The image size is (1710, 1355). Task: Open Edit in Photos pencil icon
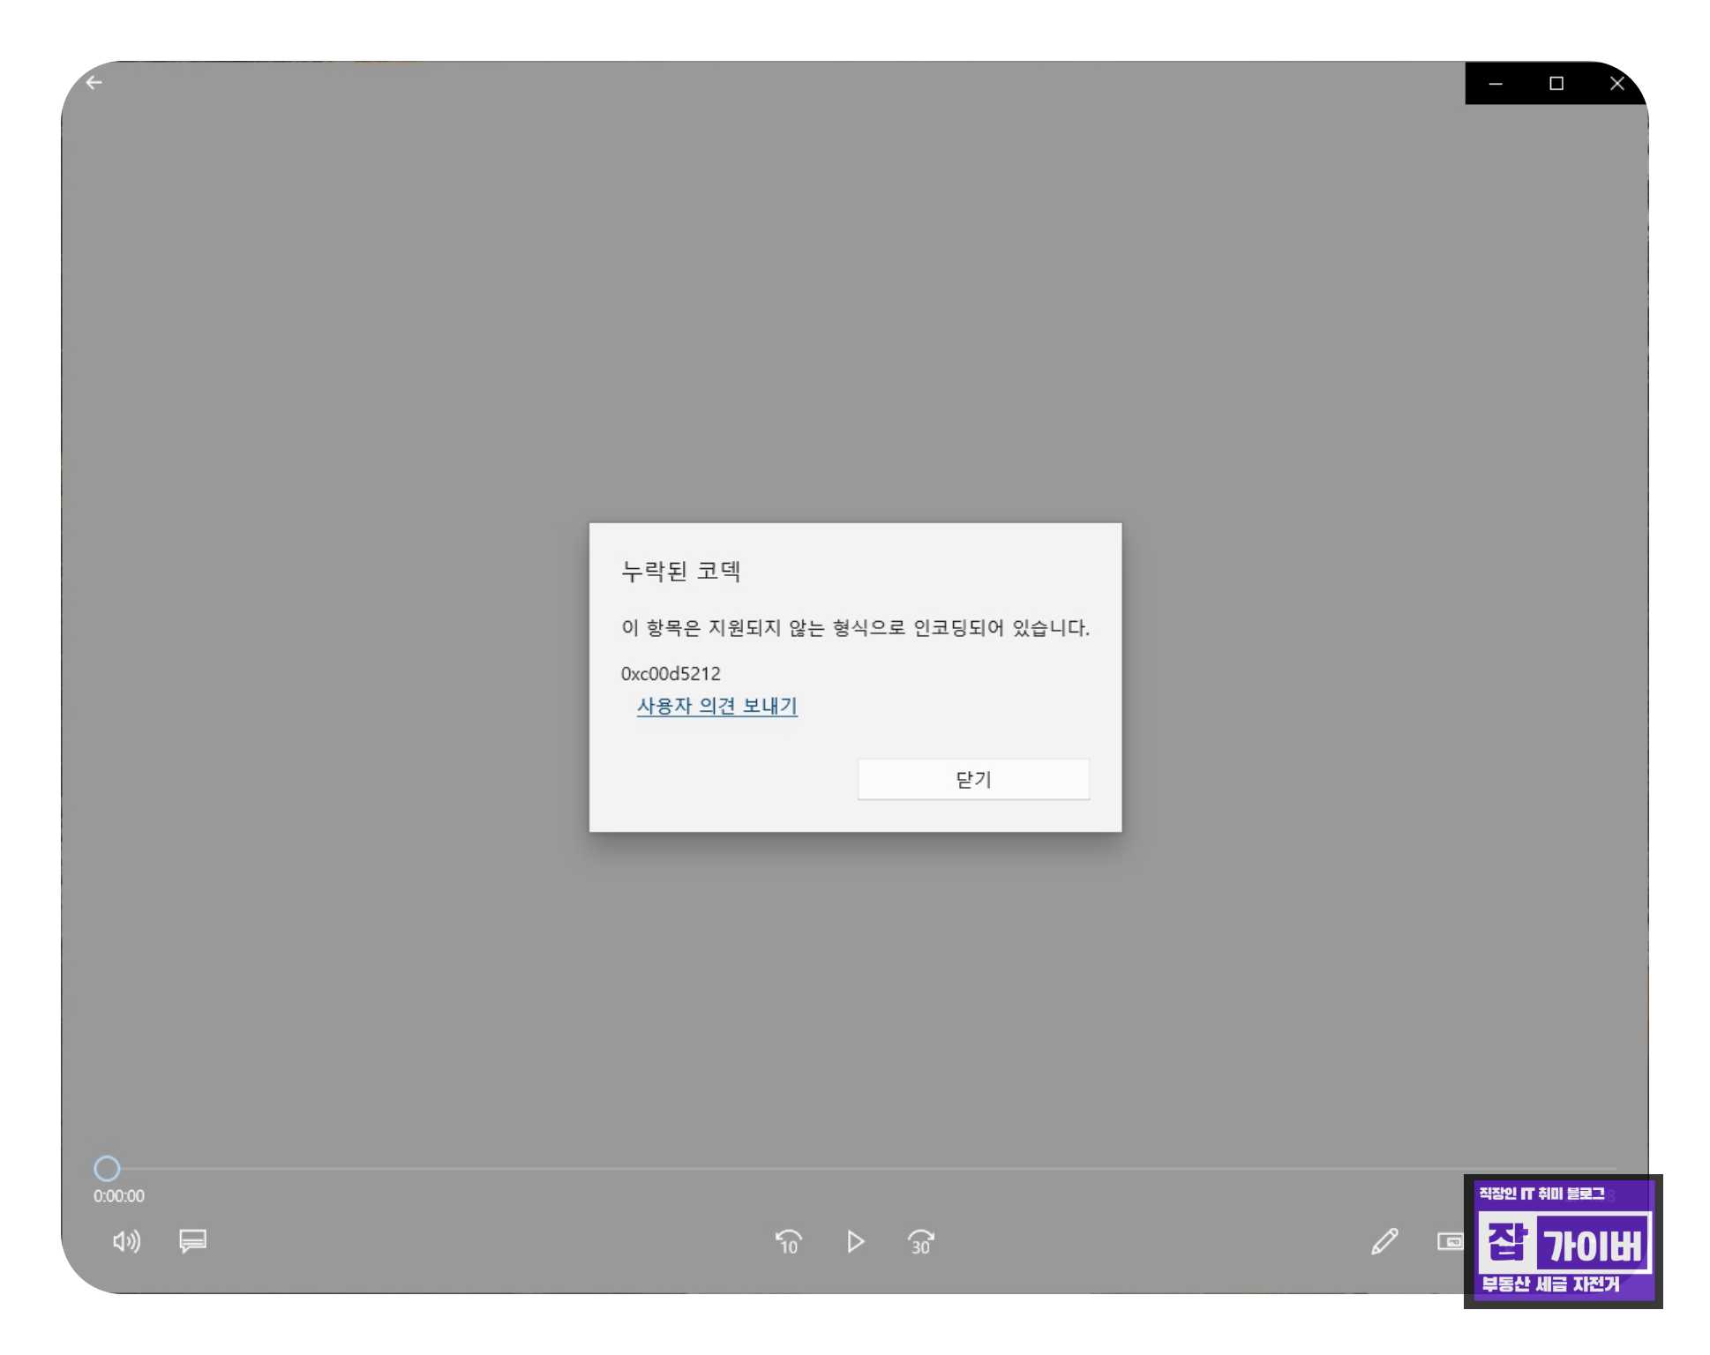tap(1384, 1243)
